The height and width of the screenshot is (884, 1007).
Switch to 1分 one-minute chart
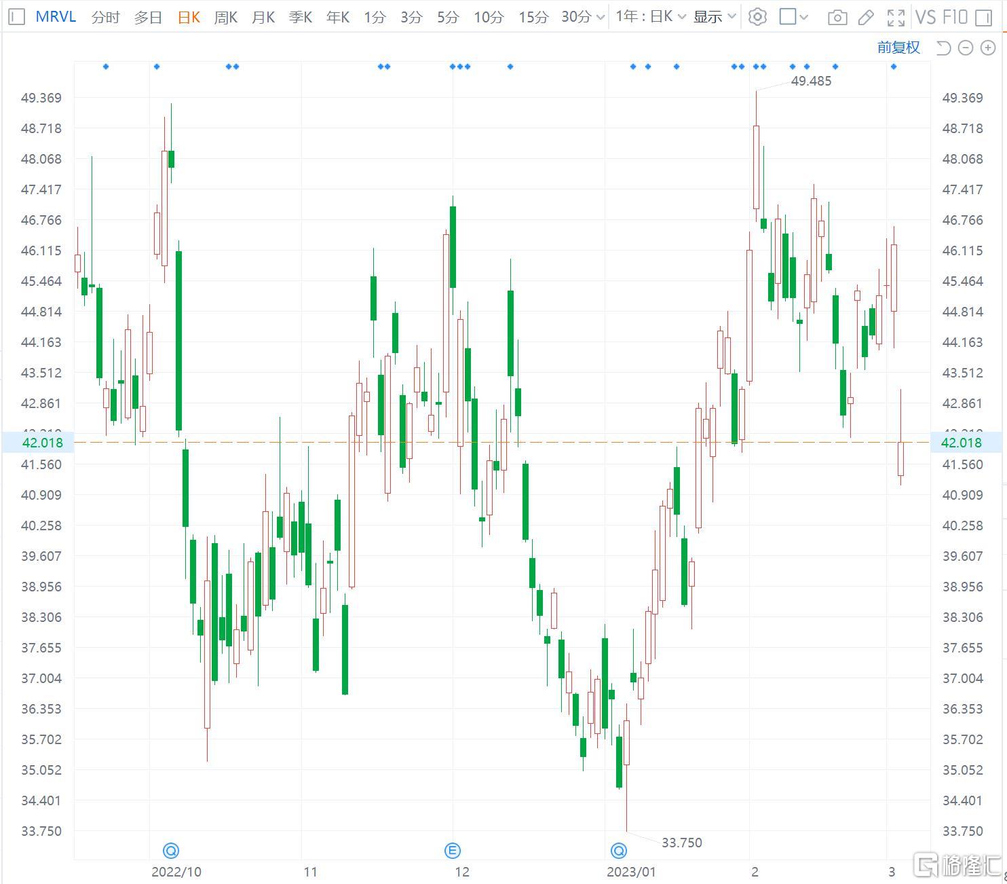[x=374, y=17]
